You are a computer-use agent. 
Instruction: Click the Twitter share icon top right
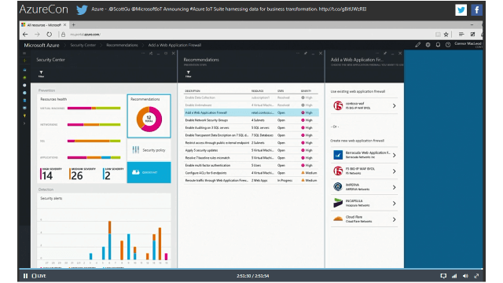tap(461, 10)
